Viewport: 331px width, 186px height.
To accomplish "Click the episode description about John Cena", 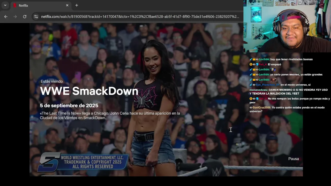I will coord(110,115).
